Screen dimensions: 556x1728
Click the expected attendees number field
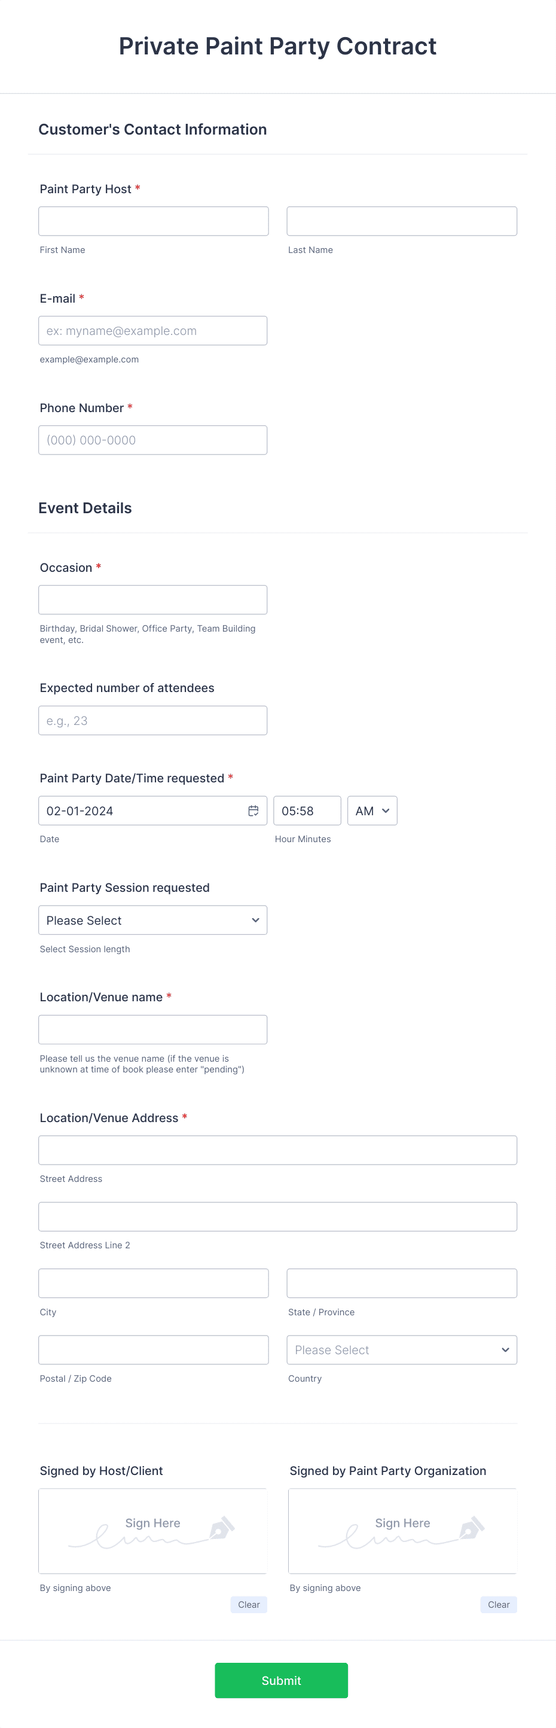[x=153, y=720]
